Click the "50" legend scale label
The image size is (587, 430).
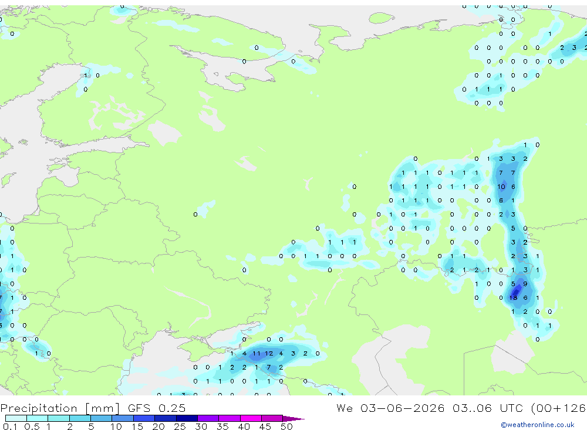286,426
